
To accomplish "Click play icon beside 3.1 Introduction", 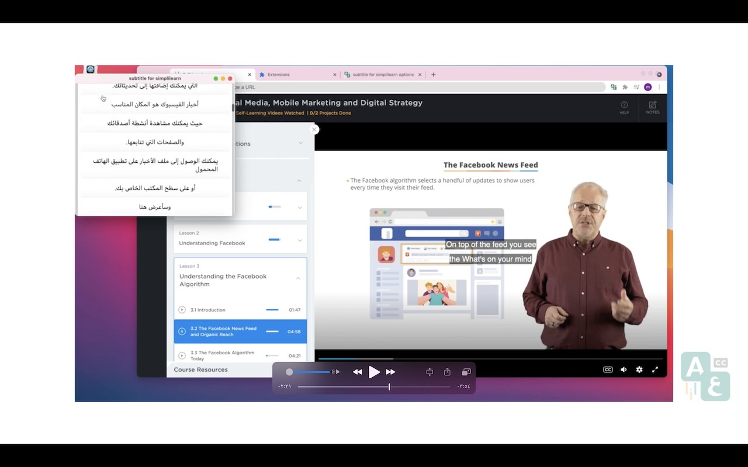I will click(182, 310).
